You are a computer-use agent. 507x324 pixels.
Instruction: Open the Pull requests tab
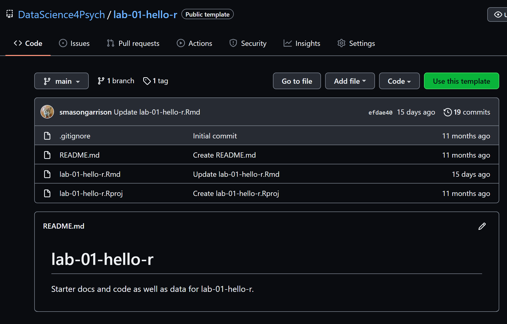pyautogui.click(x=133, y=43)
